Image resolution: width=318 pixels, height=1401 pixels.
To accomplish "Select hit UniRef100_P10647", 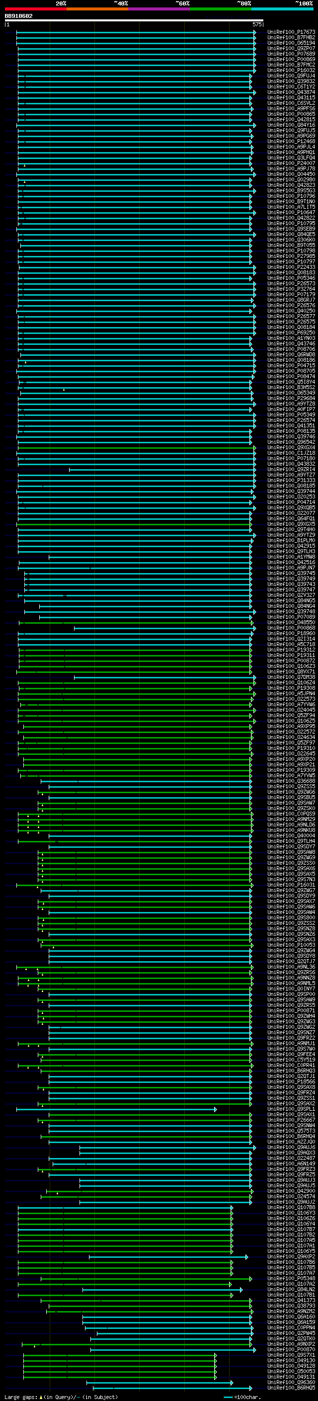I will tap(291, 212).
